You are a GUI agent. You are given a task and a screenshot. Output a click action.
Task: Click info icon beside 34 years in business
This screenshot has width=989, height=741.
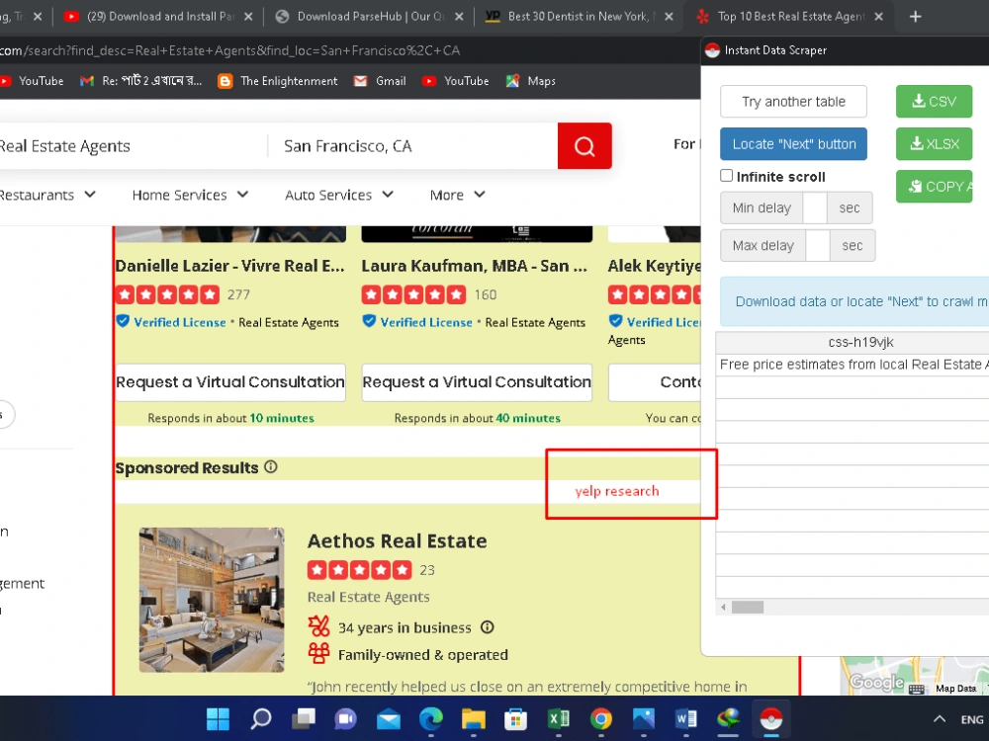pos(487,627)
